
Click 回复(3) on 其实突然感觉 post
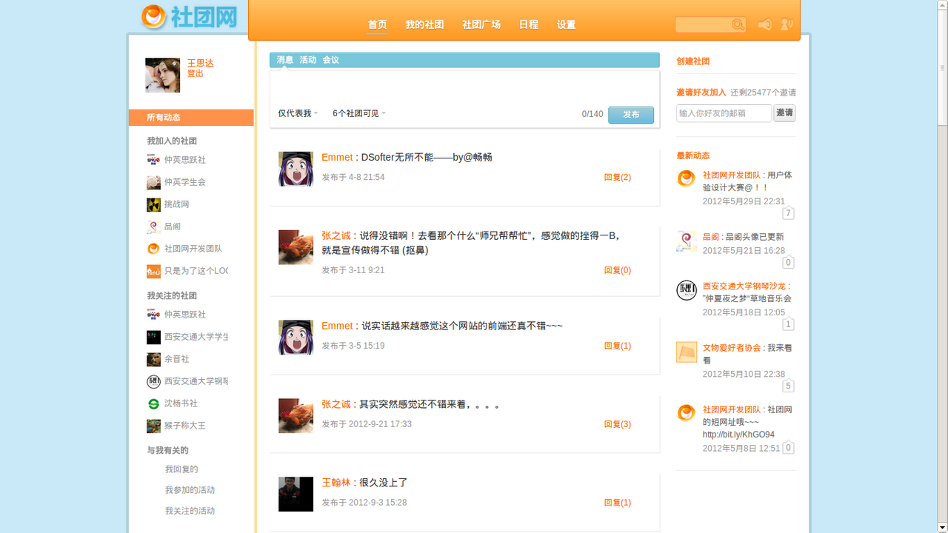617,424
